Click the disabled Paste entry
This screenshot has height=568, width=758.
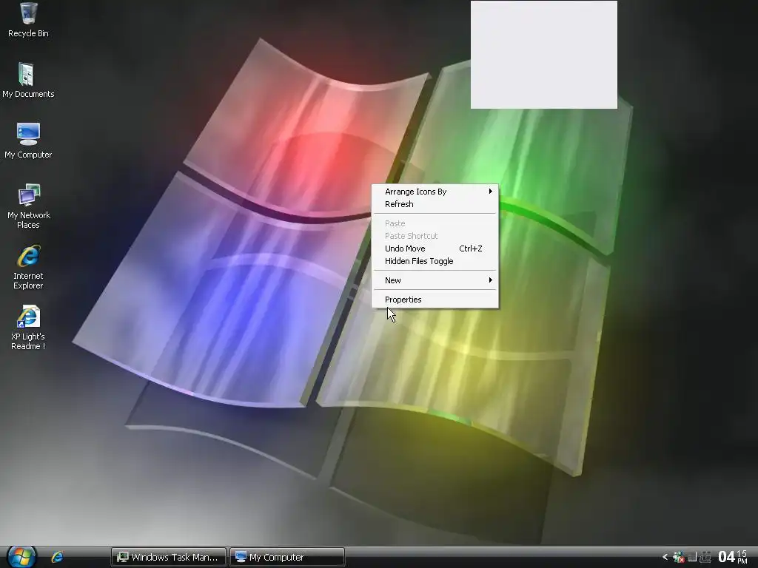coord(435,223)
